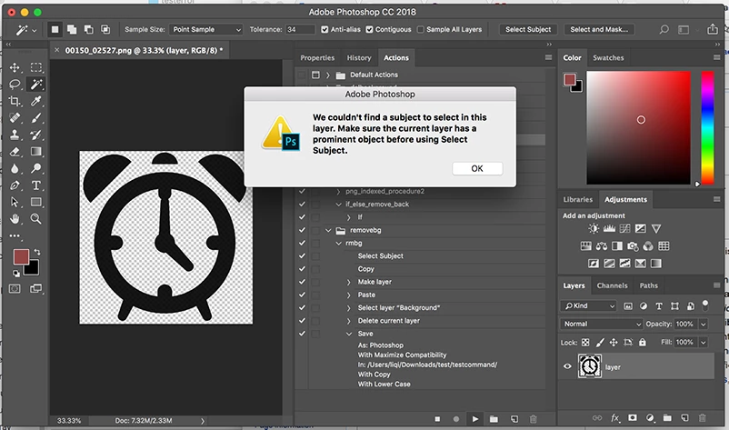Image resolution: width=729 pixels, height=430 pixels.
Task: Select the Lasso tool
Action: pyautogui.click(x=15, y=85)
